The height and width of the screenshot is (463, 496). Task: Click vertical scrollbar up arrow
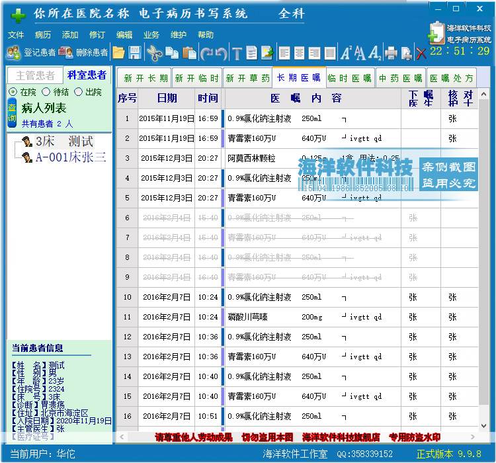coord(483,94)
